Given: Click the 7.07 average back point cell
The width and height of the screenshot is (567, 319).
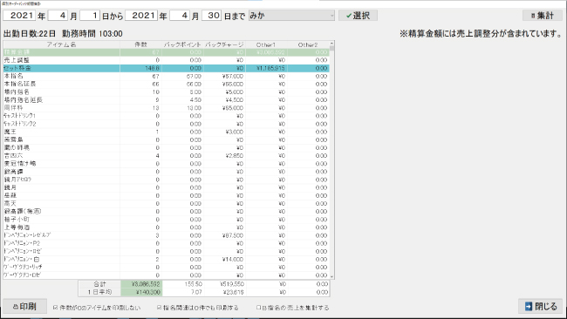Looking at the screenshot, I should (182, 292).
